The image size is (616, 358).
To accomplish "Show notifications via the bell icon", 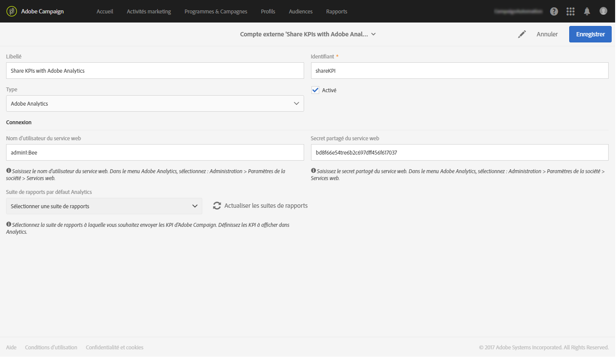I will click(587, 11).
